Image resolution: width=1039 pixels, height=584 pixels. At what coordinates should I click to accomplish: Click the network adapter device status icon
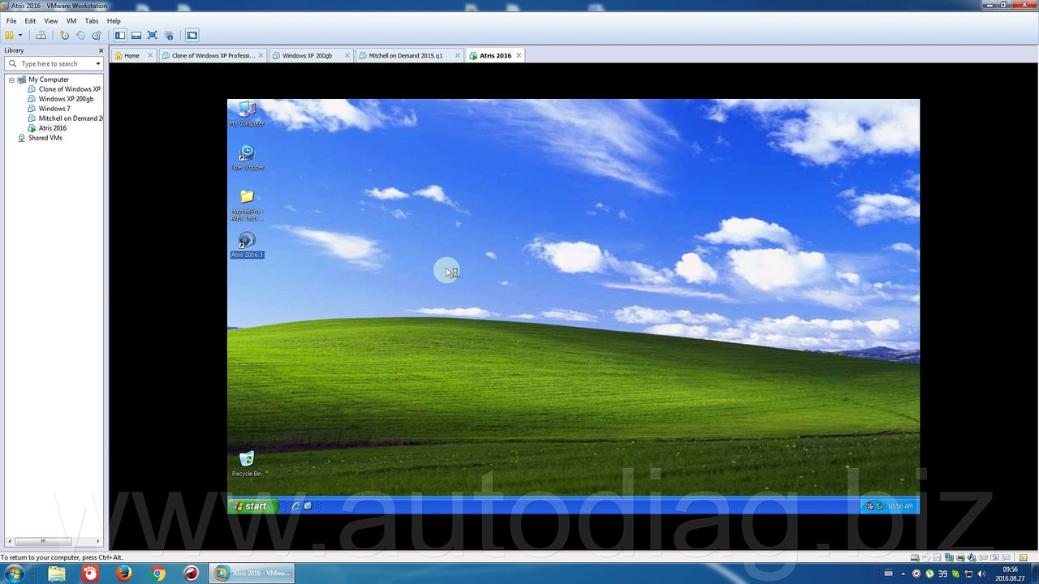pos(949,558)
